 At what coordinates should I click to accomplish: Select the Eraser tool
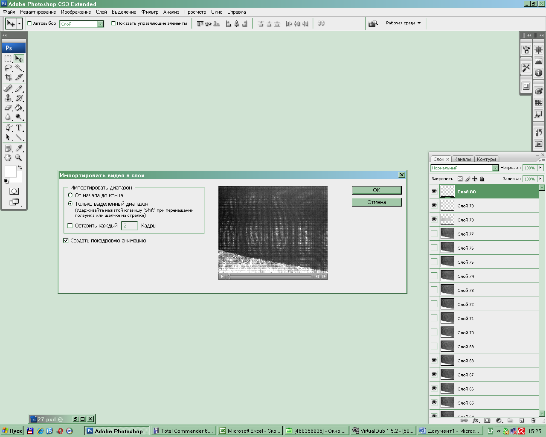click(8, 108)
